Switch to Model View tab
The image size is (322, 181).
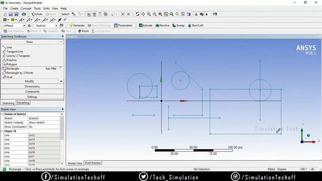(75, 163)
